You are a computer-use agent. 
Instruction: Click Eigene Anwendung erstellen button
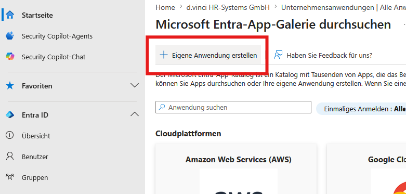pos(208,55)
